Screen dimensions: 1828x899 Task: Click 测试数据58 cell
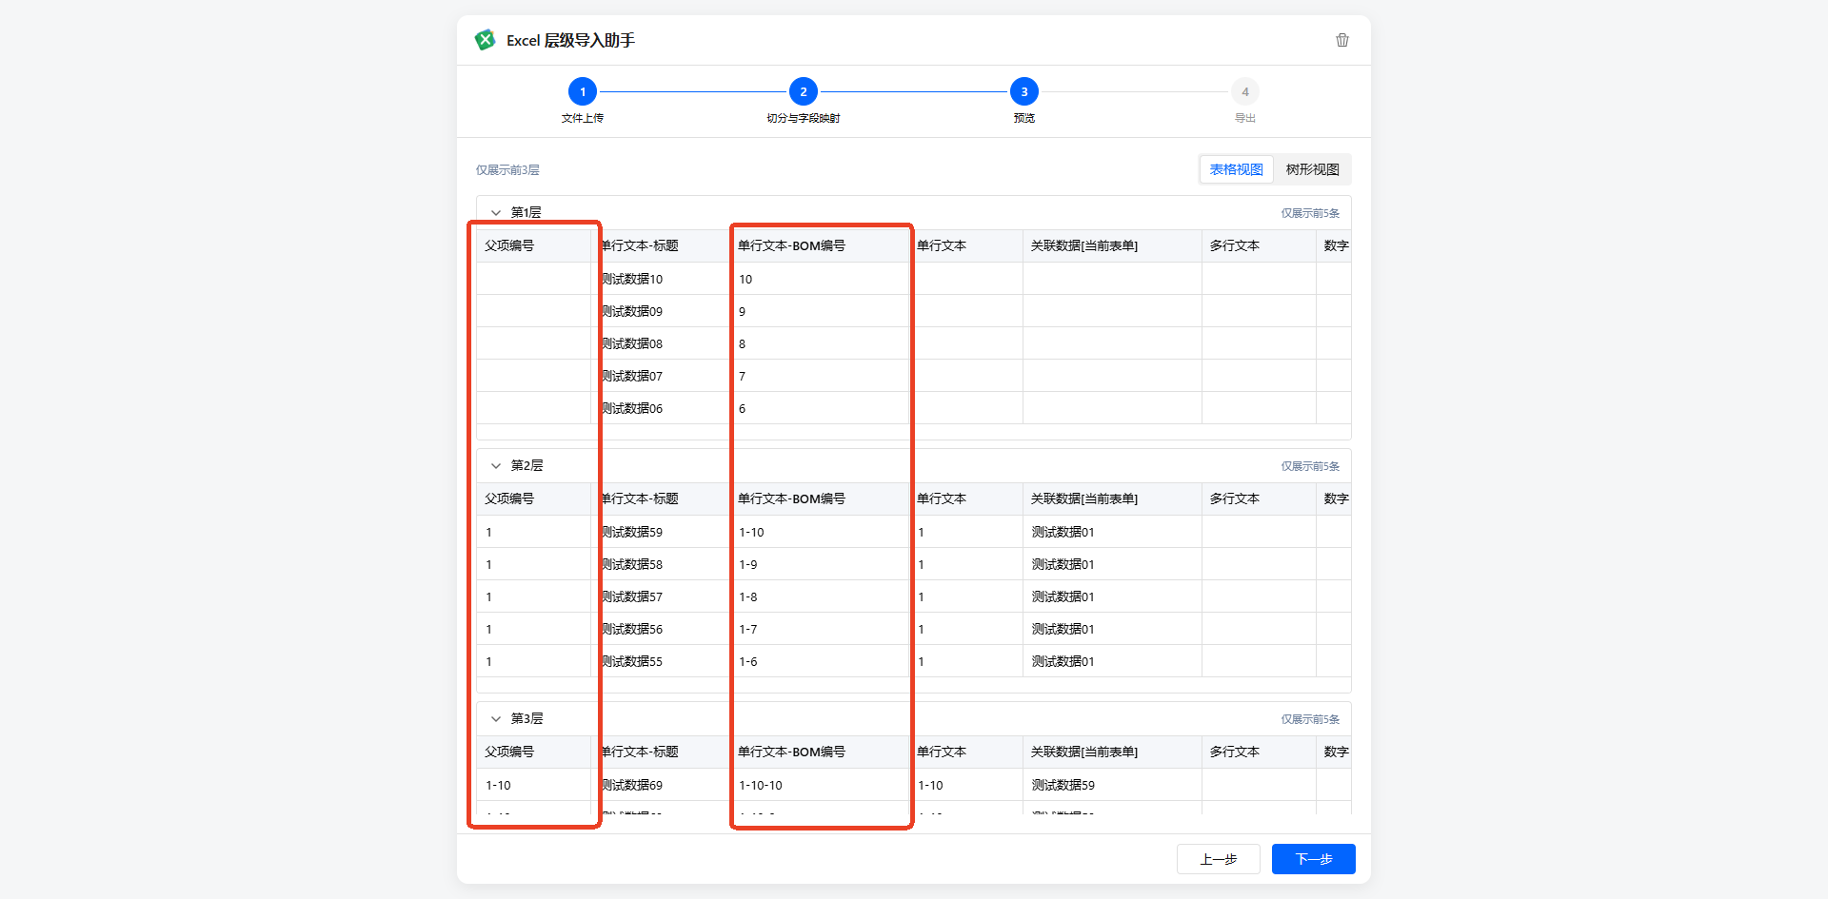tap(661, 564)
